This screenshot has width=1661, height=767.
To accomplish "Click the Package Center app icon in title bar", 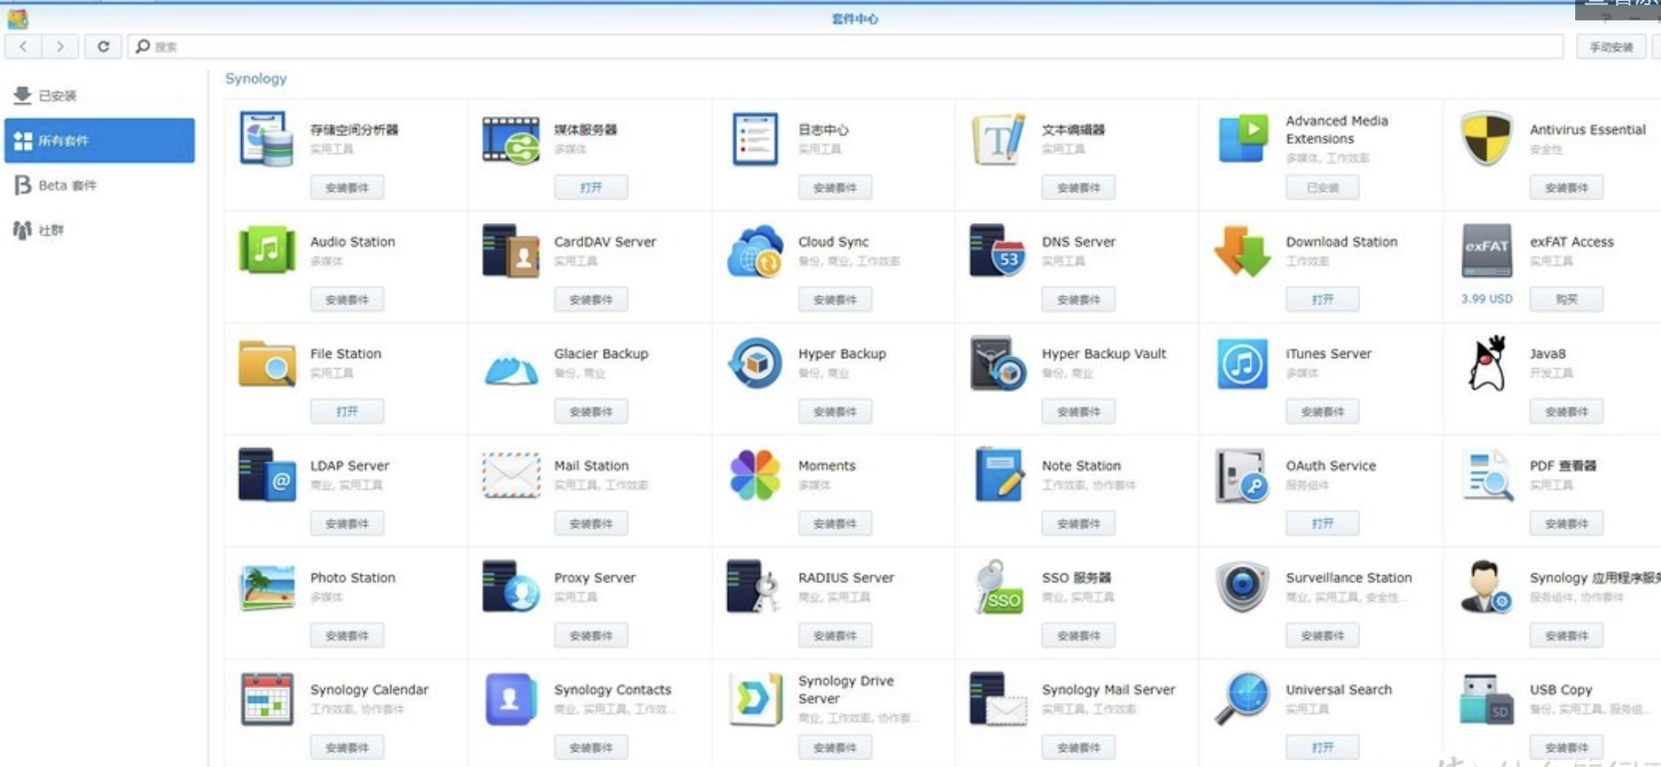I will (x=18, y=19).
